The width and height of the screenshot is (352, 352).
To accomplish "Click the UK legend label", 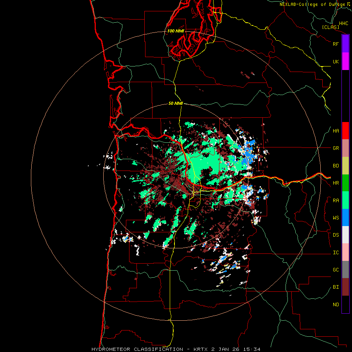I will point(336,61).
